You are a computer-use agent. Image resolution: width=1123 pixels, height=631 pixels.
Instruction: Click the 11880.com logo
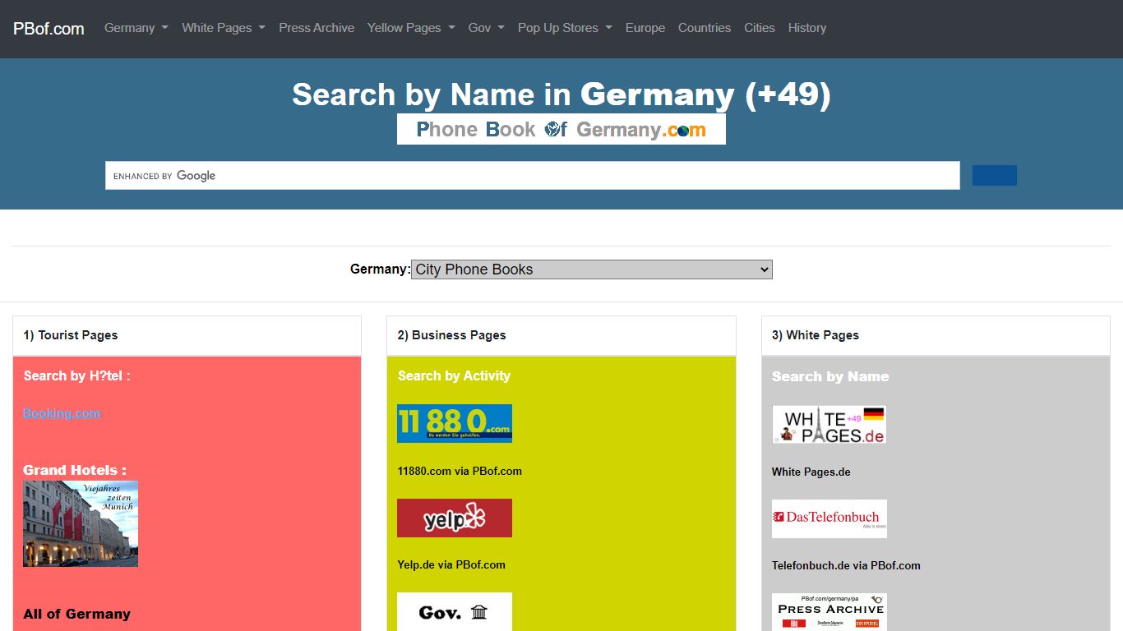(x=455, y=423)
